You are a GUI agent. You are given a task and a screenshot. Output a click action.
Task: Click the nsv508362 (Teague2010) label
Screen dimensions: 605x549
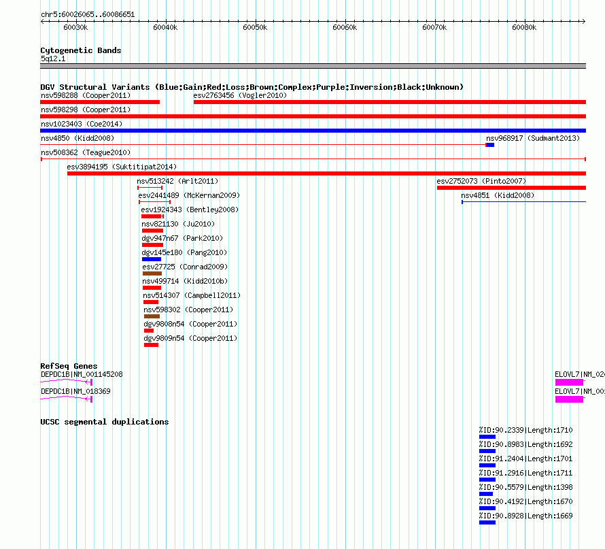pyautogui.click(x=86, y=152)
